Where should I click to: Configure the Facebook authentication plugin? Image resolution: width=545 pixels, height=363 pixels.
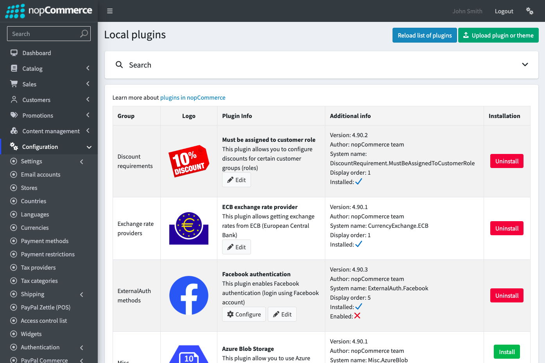[244, 314]
